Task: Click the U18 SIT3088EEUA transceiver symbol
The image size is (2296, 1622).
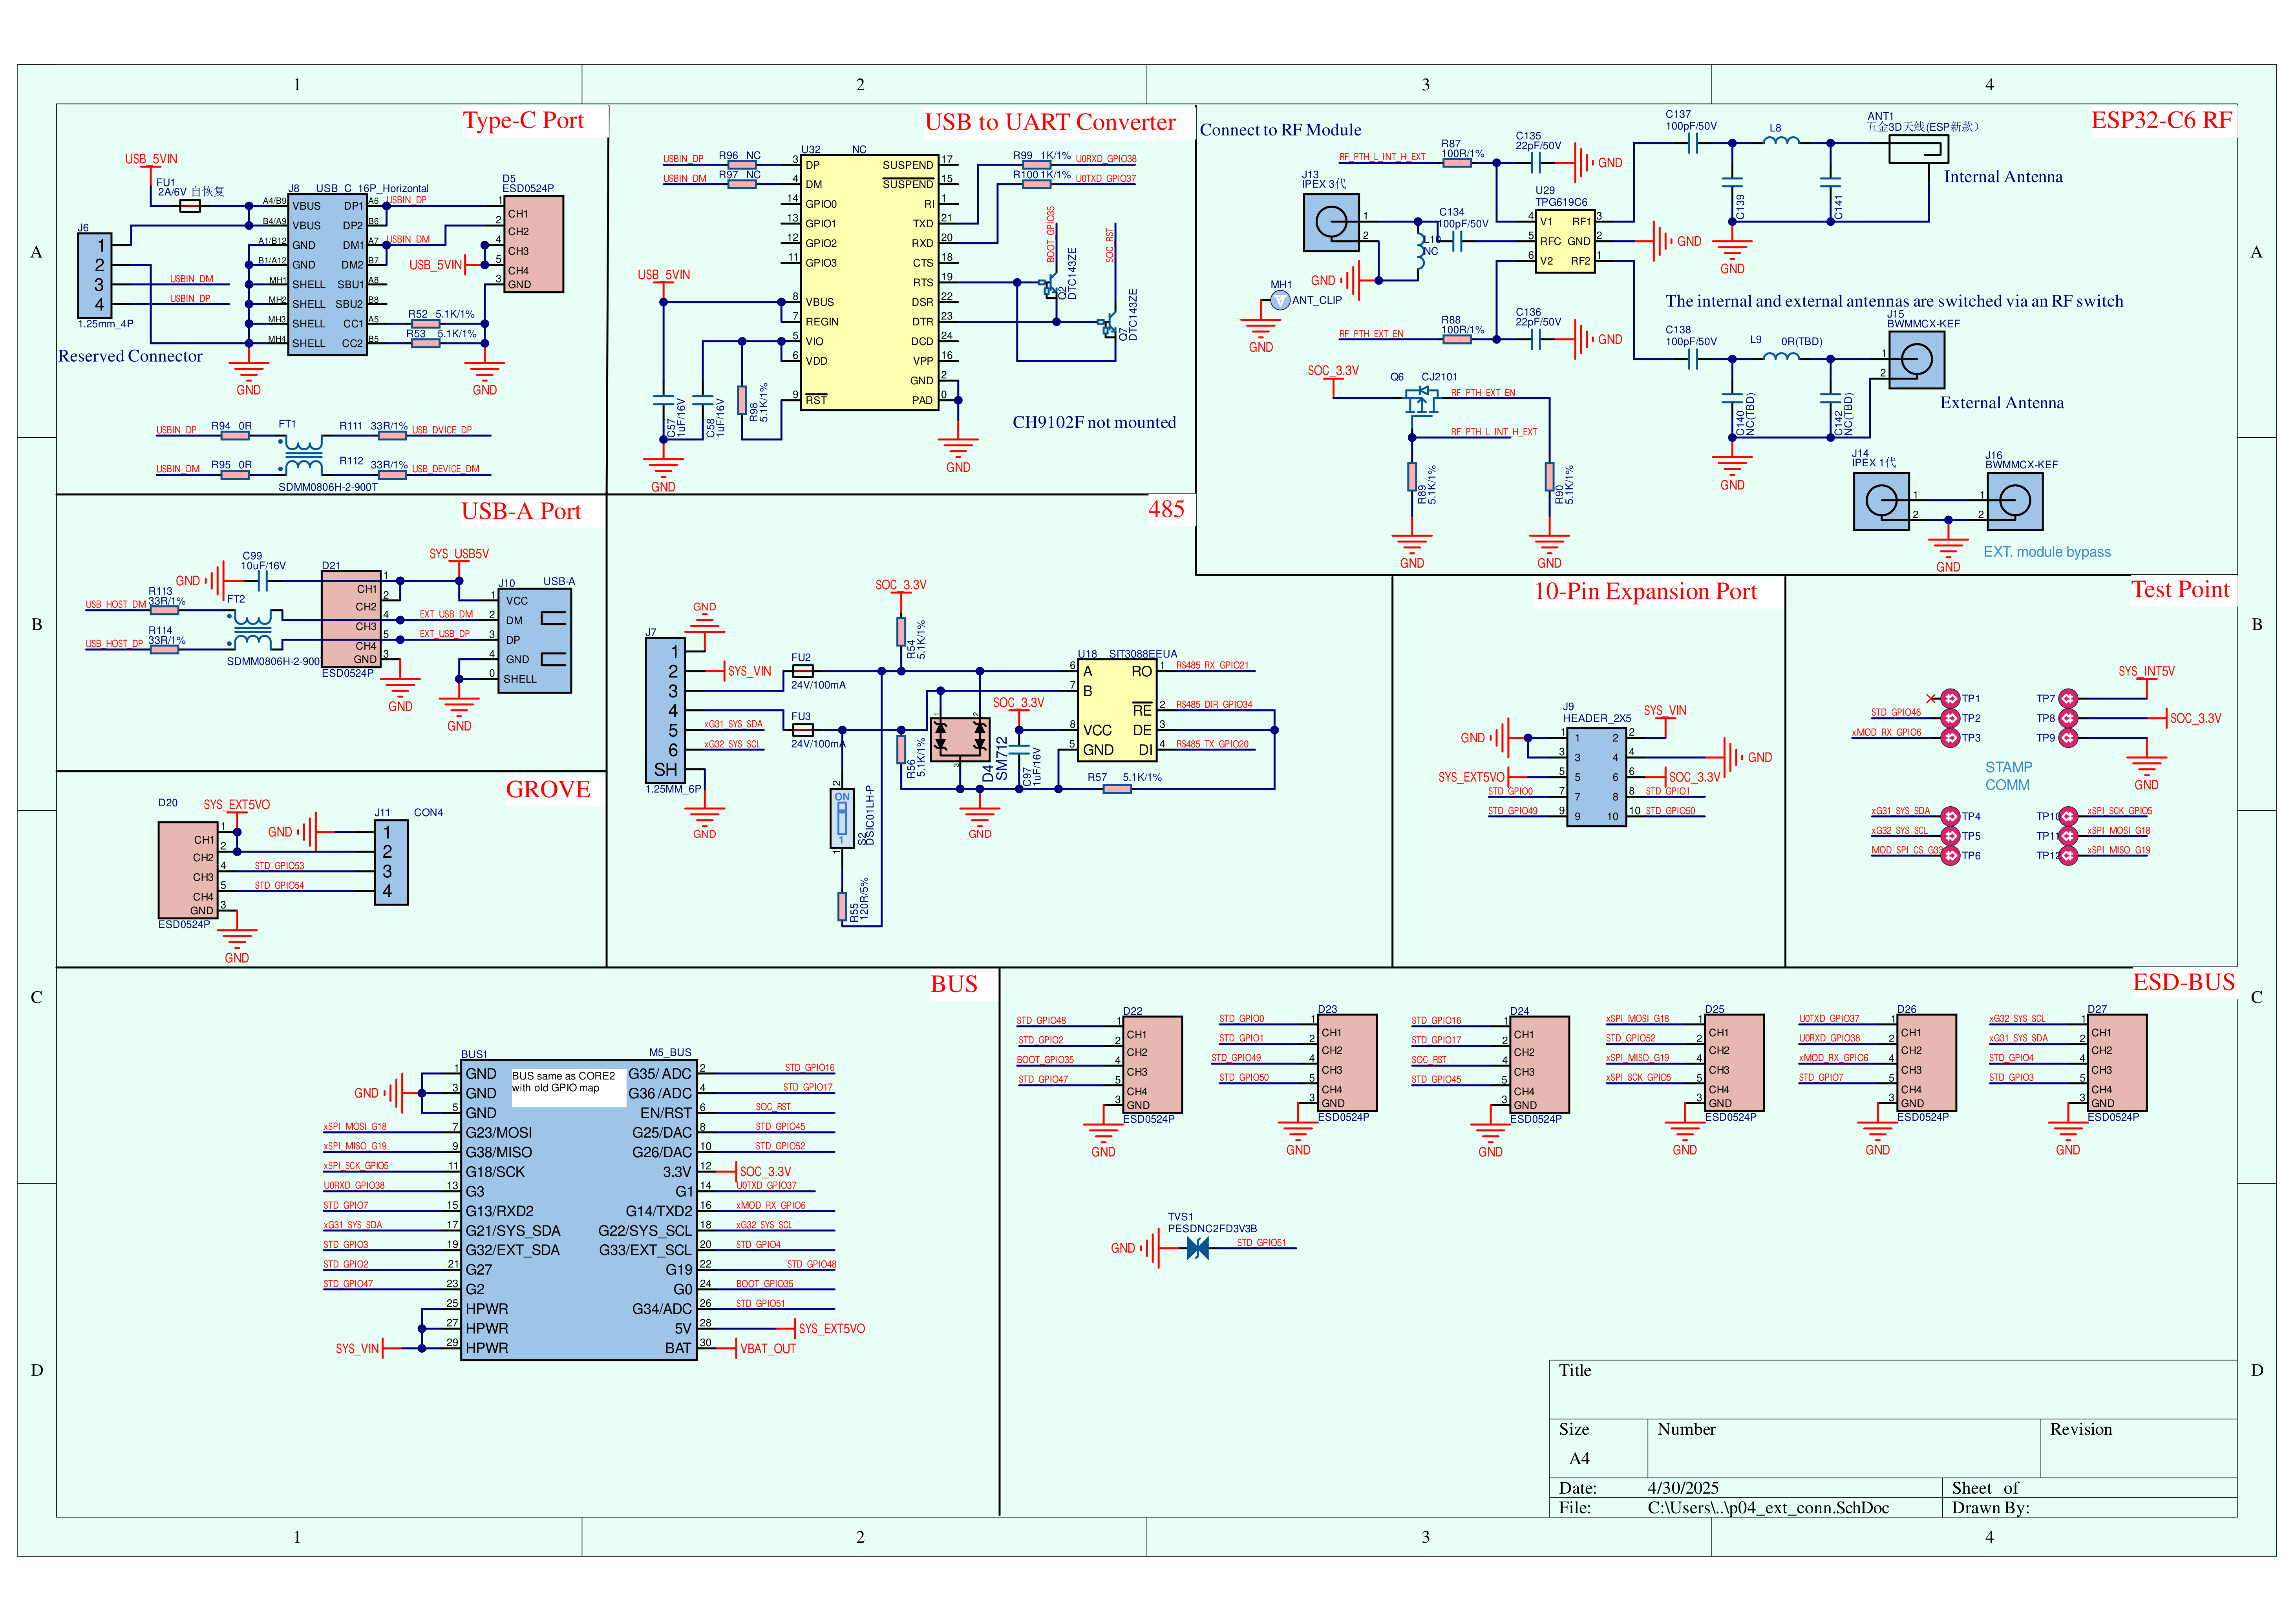Action: [1117, 710]
